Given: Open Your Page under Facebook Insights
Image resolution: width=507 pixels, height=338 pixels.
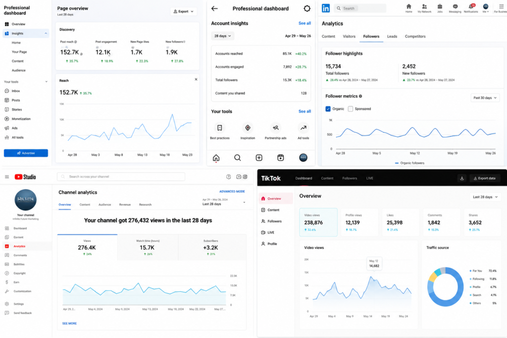Looking at the screenshot, I should pyautogui.click(x=19, y=51).
